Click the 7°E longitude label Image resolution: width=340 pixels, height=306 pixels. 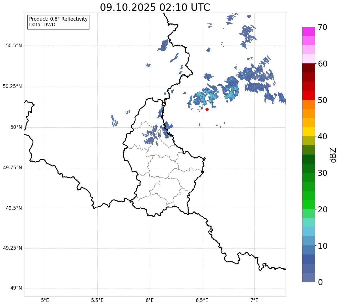[x=254, y=300]
